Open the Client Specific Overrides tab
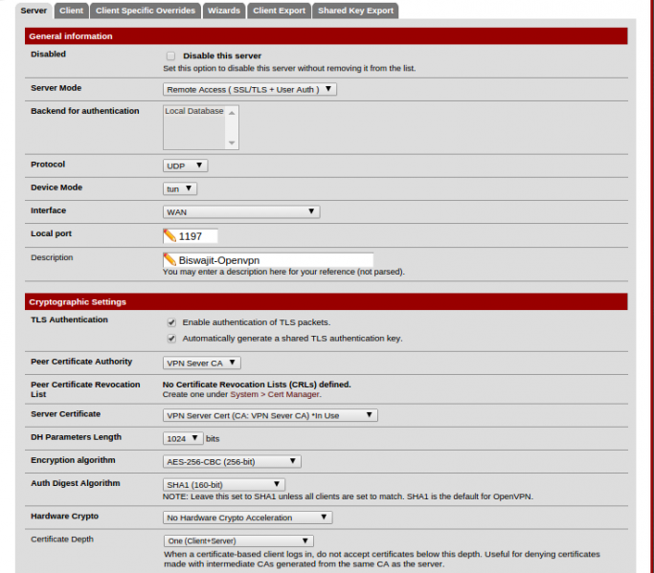 tap(146, 11)
